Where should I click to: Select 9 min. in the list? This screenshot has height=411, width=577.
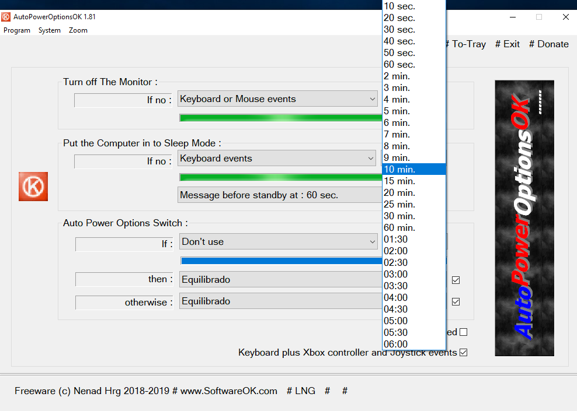414,157
